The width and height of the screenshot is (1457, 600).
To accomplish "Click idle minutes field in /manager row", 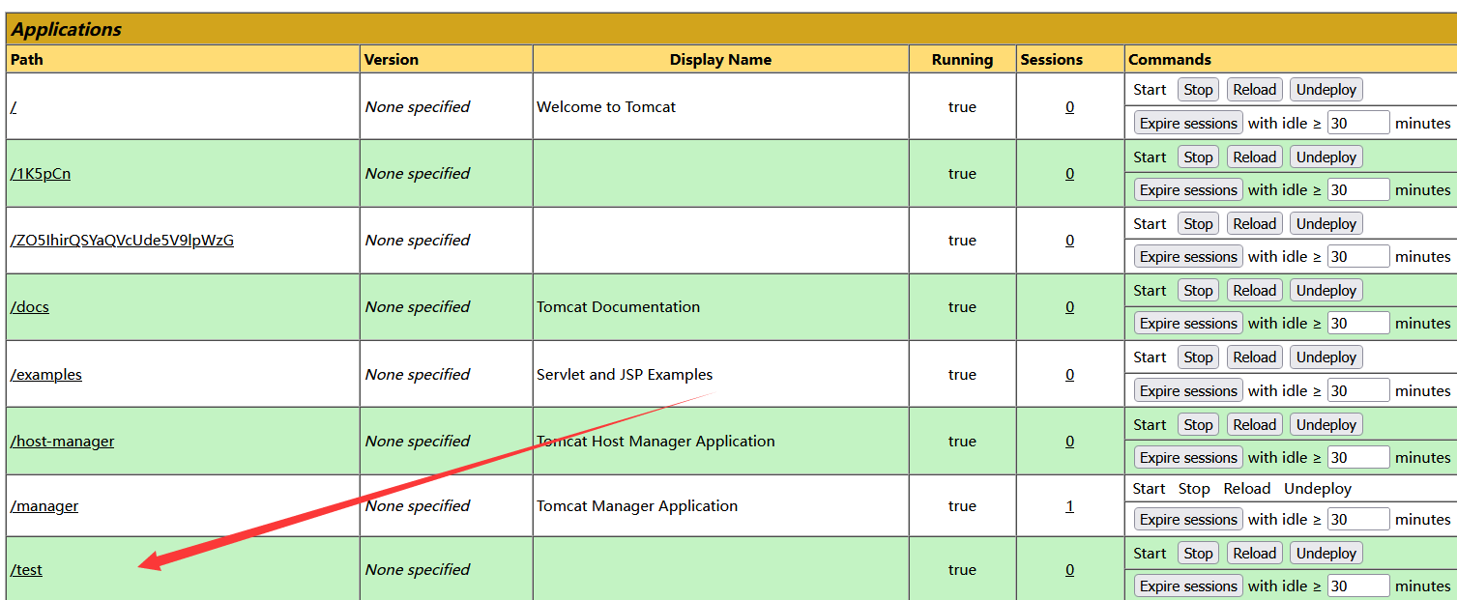I will click(1358, 519).
